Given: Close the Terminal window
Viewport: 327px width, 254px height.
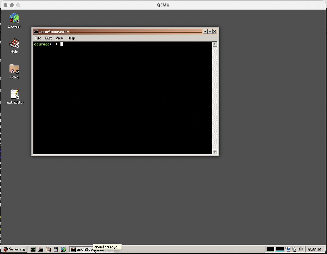Looking at the screenshot, I should click(215, 32).
